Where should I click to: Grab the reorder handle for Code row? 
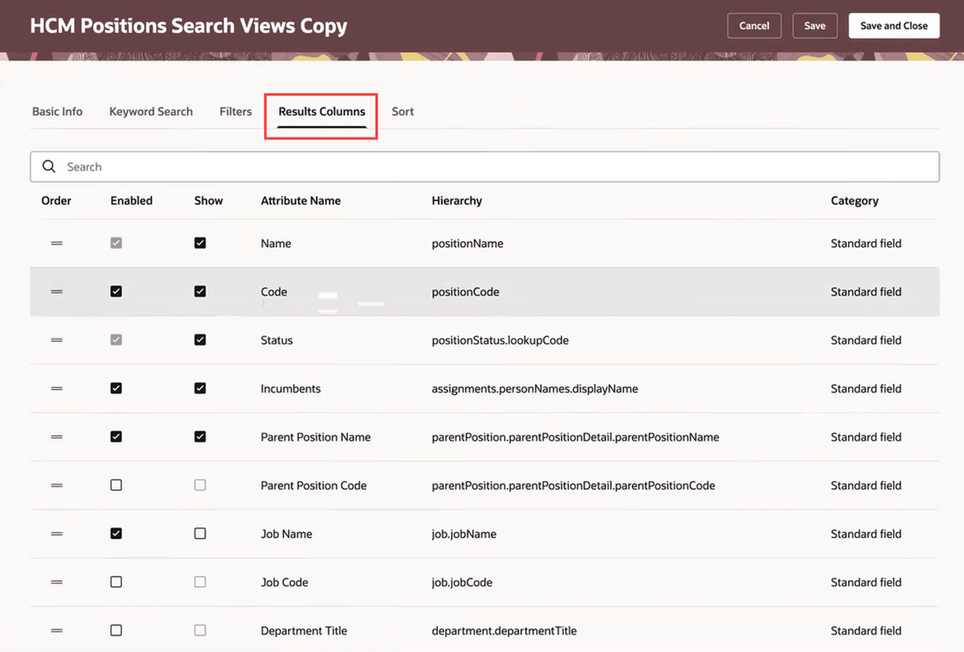(x=57, y=292)
